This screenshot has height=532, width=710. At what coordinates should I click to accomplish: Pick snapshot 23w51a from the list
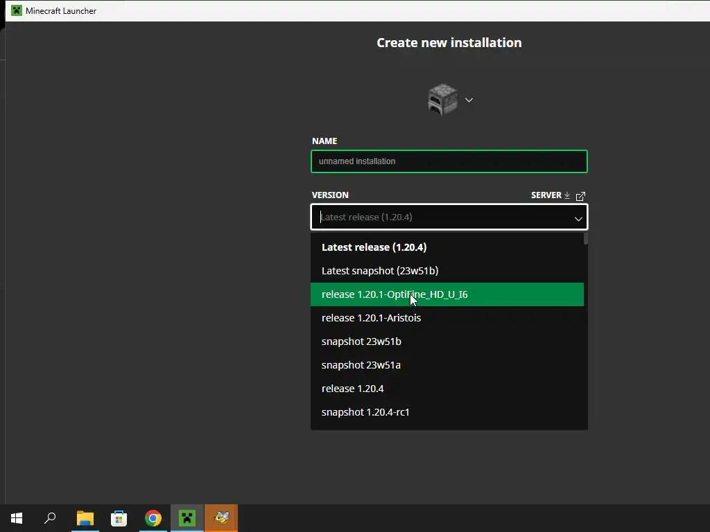(447, 365)
